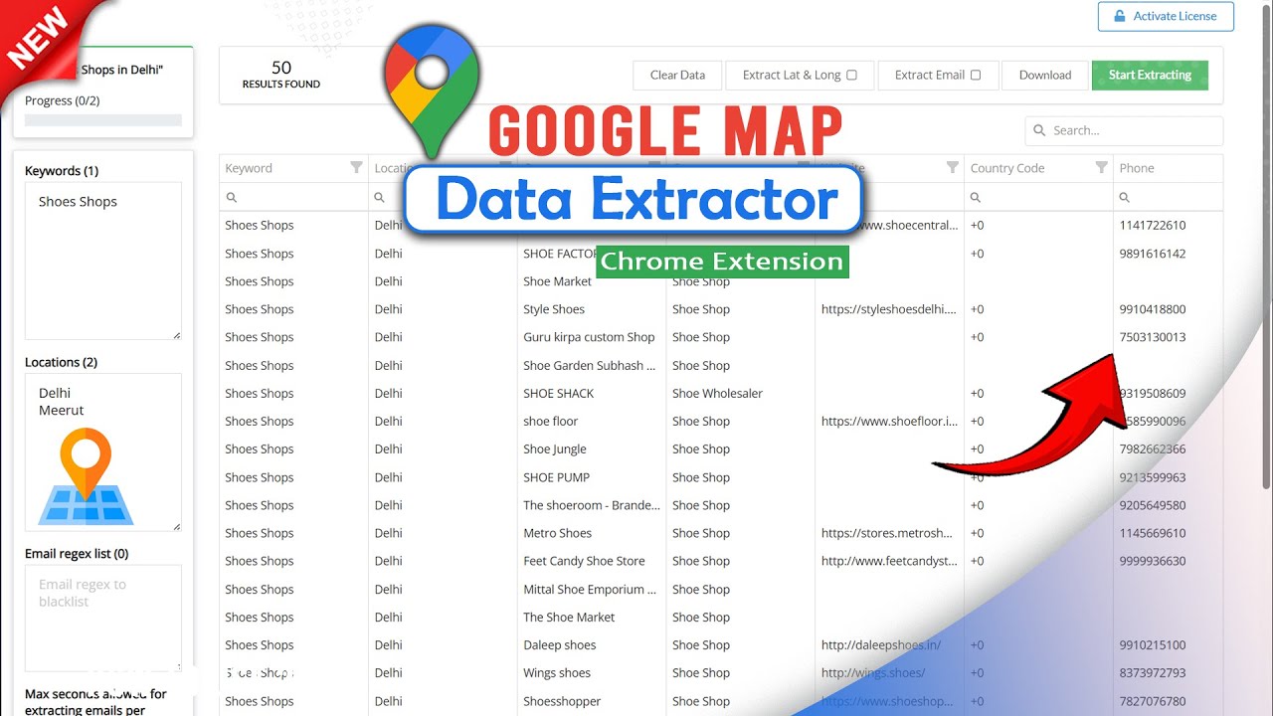This screenshot has height=716, width=1273.
Task: Click the Email regex blacklist text area
Action: tap(103, 618)
